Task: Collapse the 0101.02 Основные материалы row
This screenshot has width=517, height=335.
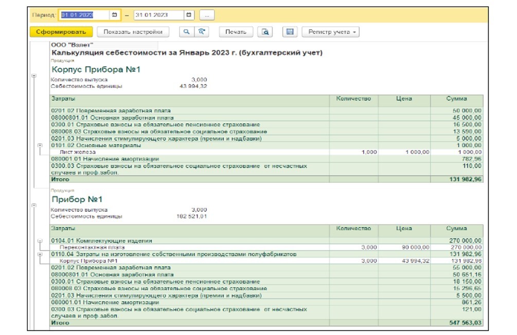Action: coord(40,145)
